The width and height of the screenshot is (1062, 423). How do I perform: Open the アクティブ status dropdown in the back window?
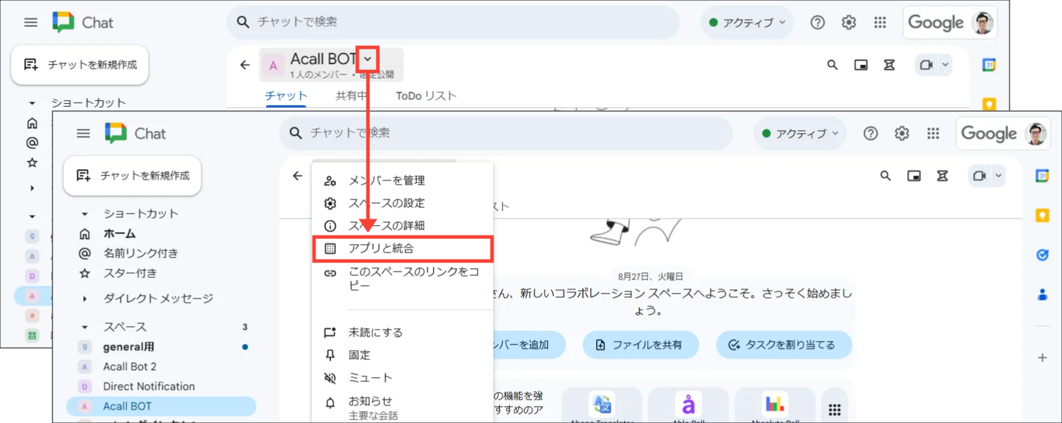[747, 23]
